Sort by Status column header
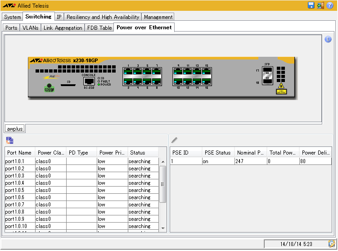 [x=143, y=153]
